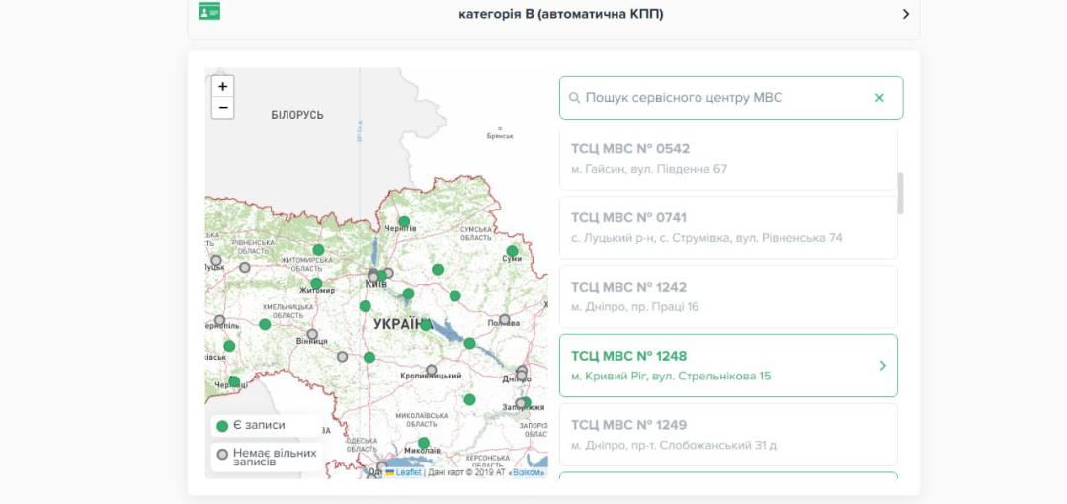
Task: Expand the категорія B (автоматична КПП) row
Action: point(905,14)
